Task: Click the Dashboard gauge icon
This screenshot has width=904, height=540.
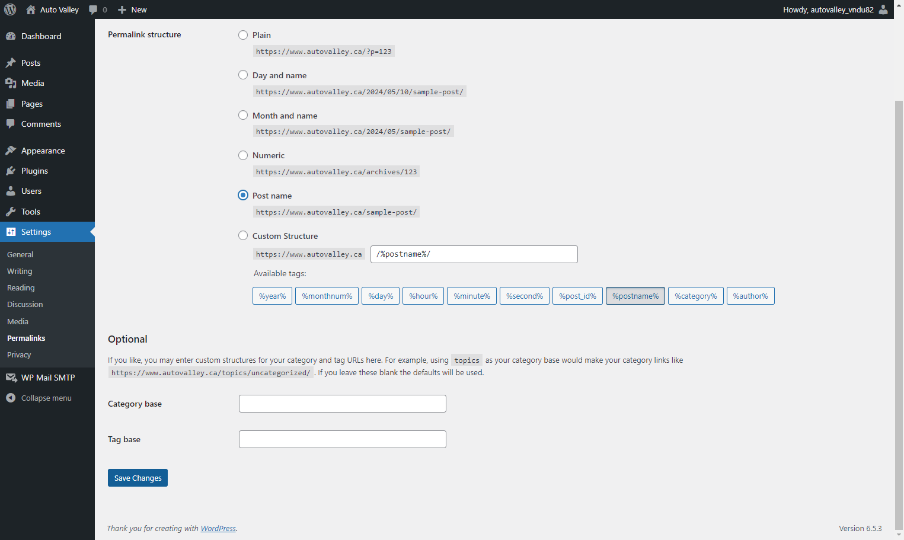Action: (11, 36)
